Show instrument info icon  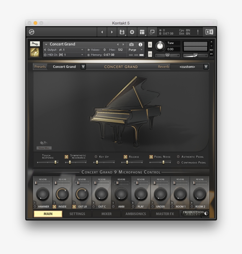140,44
